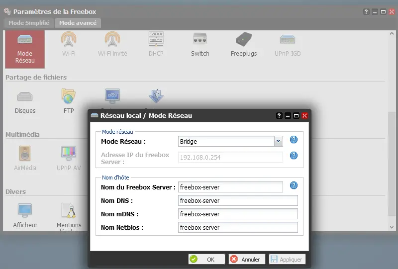Click the Appliquer button

[x=287, y=259]
